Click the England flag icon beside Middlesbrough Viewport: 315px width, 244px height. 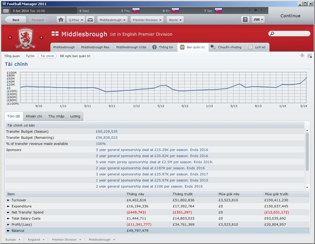(55, 34)
